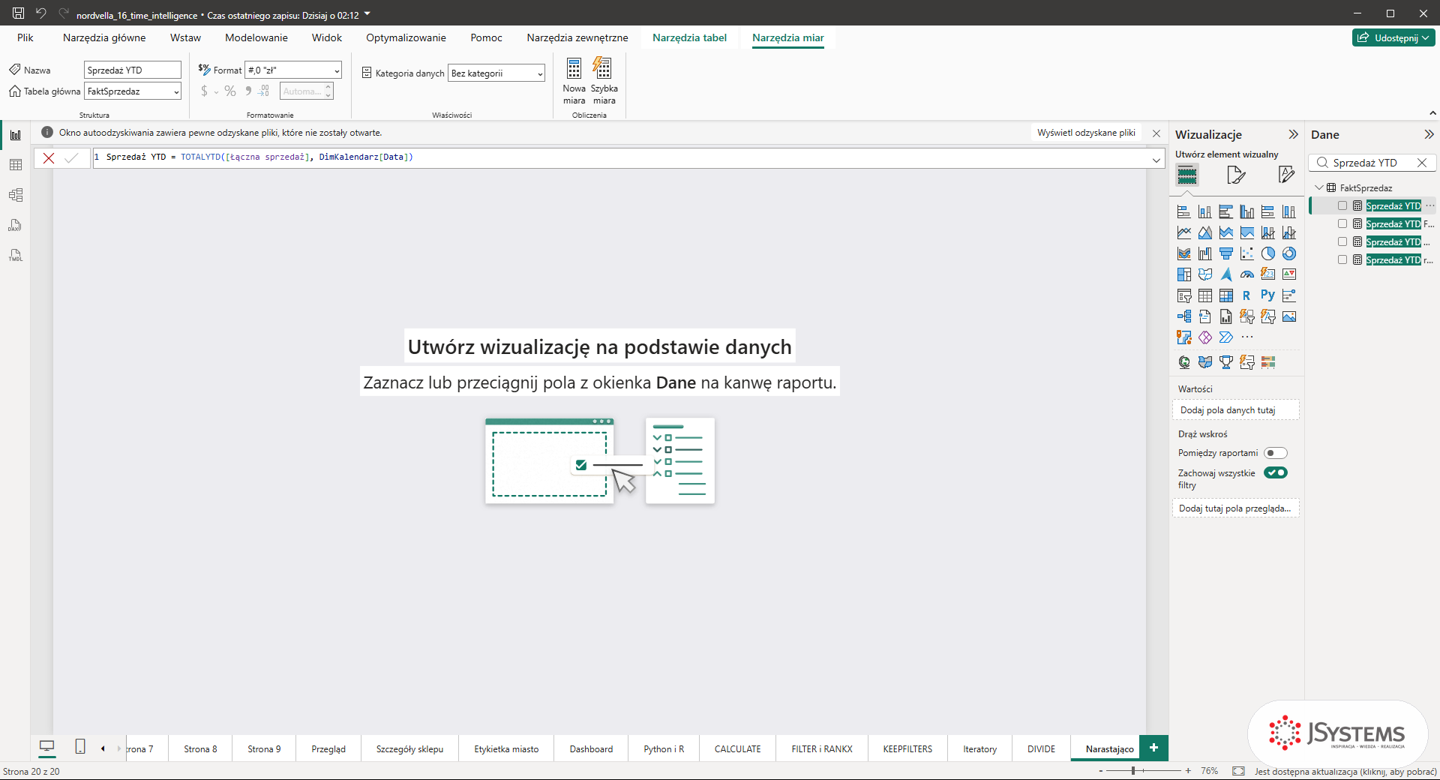Screen dimensions: 1440x780
Task: Add the decomposition tree visual
Action: [1184, 316]
